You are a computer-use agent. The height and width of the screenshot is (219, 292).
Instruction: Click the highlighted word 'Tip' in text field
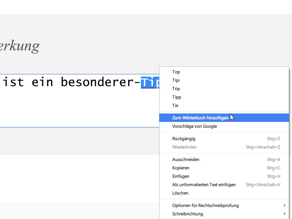[x=150, y=82]
